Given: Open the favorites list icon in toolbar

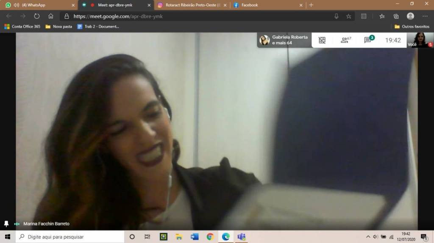Looking at the screenshot, I should (381, 16).
